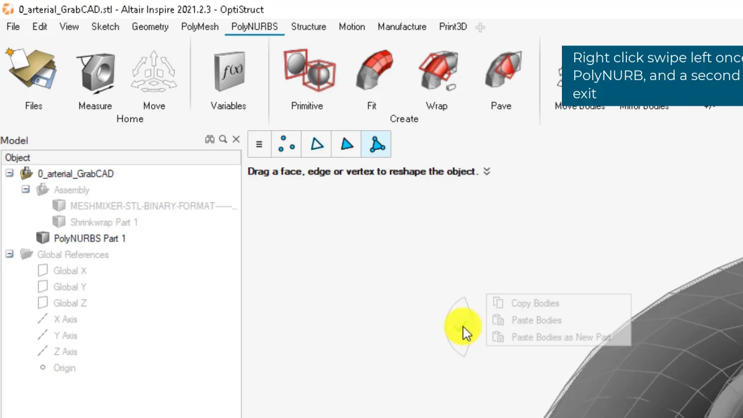Viewport: 743px width, 418px height.
Task: Click the plus icon after Print3D tab
Action: coord(480,27)
